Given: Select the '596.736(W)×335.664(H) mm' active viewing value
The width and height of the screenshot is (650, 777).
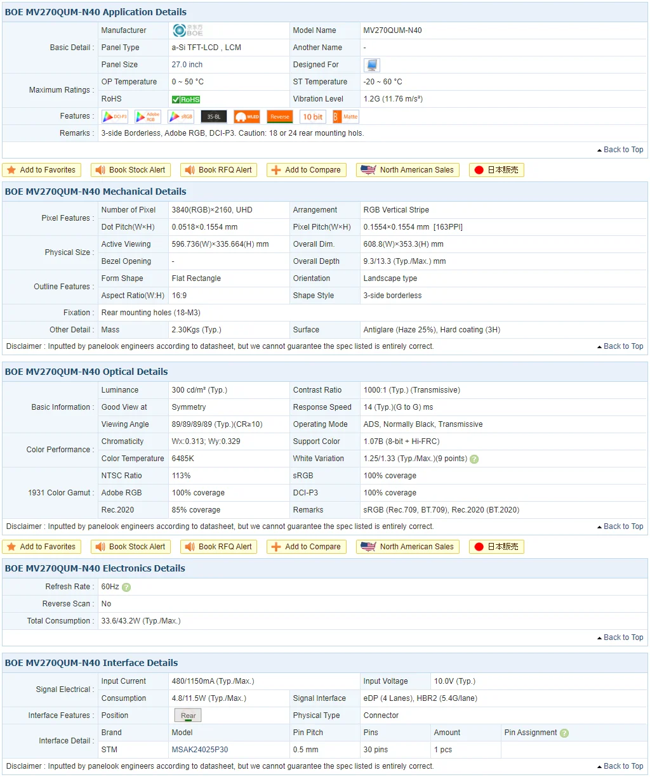Looking at the screenshot, I should (x=220, y=244).
